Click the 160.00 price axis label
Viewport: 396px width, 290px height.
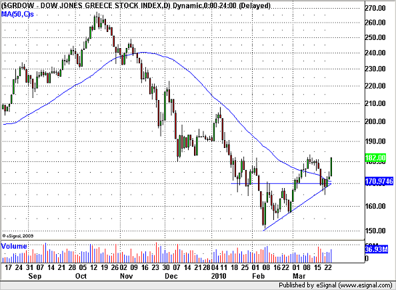coord(375,206)
